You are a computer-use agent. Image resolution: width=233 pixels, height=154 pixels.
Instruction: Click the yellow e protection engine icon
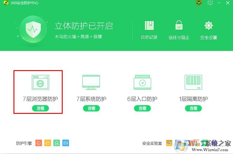[48, 143]
